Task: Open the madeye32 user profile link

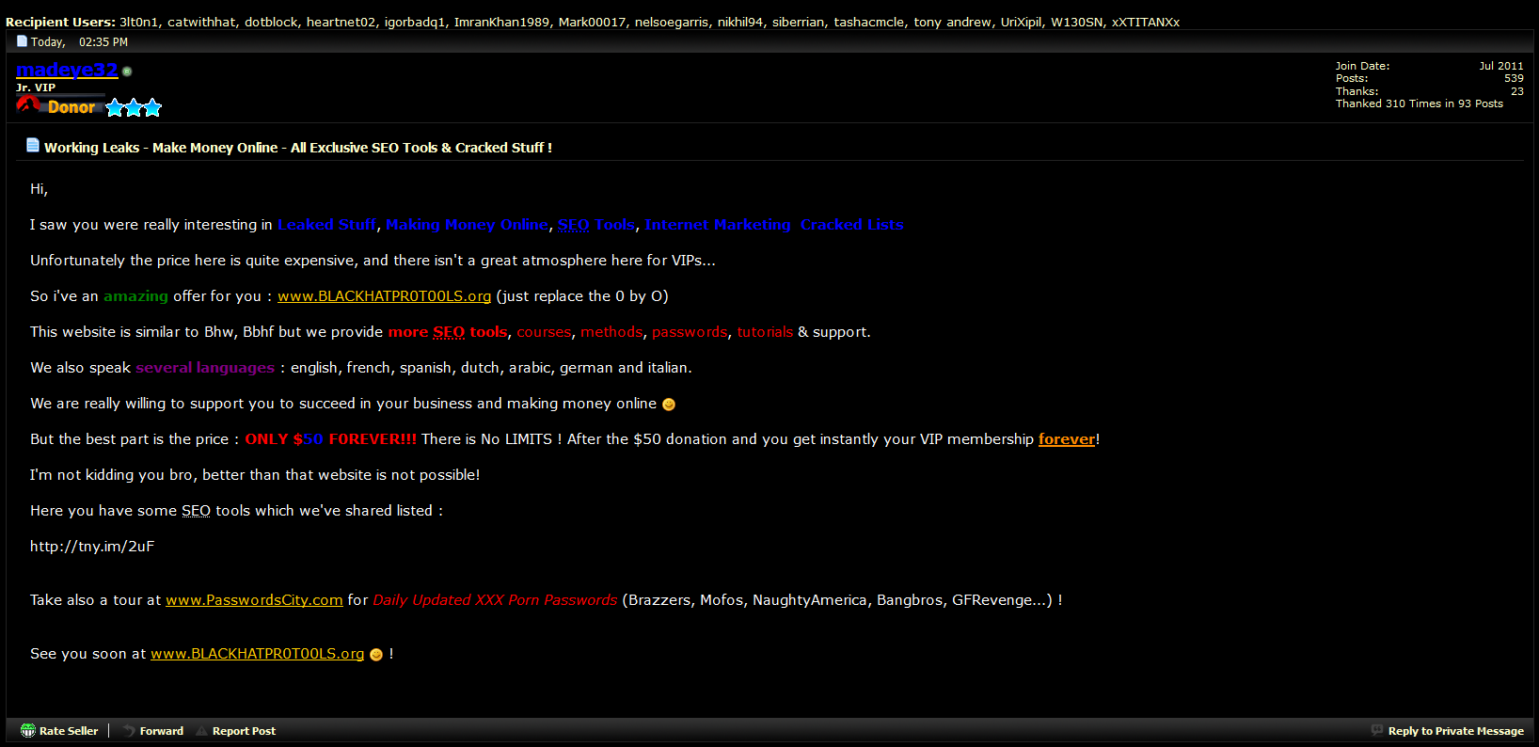Action: point(67,70)
